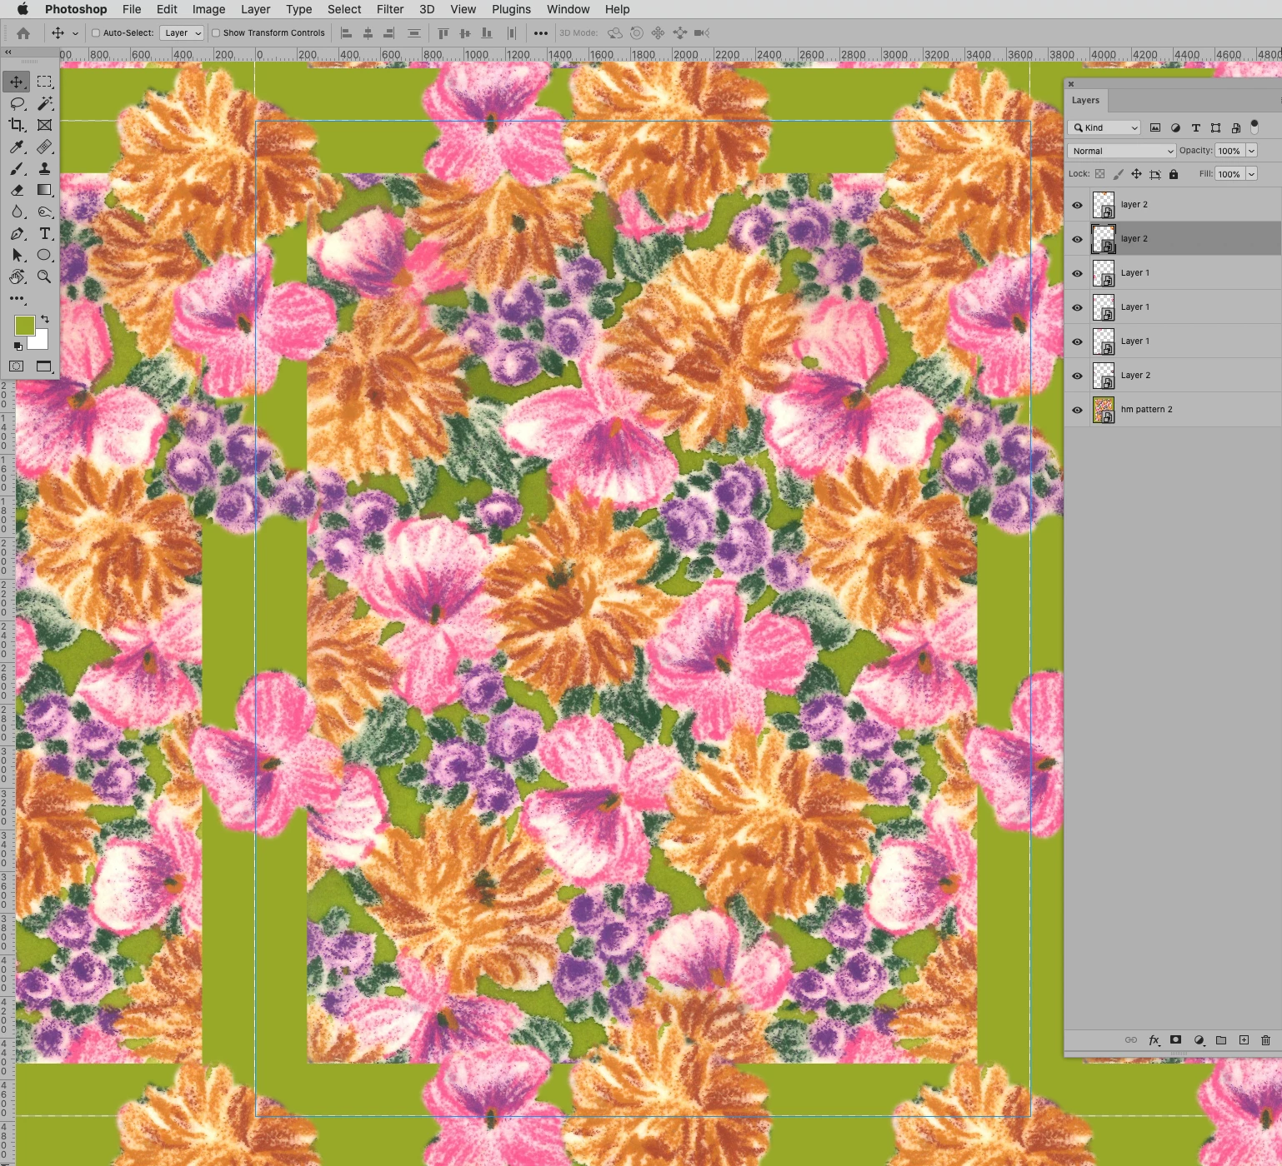Hide the selected layer 2 eye icon
1282x1166 pixels.
click(x=1077, y=239)
